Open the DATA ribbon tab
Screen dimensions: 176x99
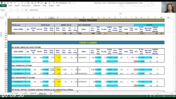point(45,5)
